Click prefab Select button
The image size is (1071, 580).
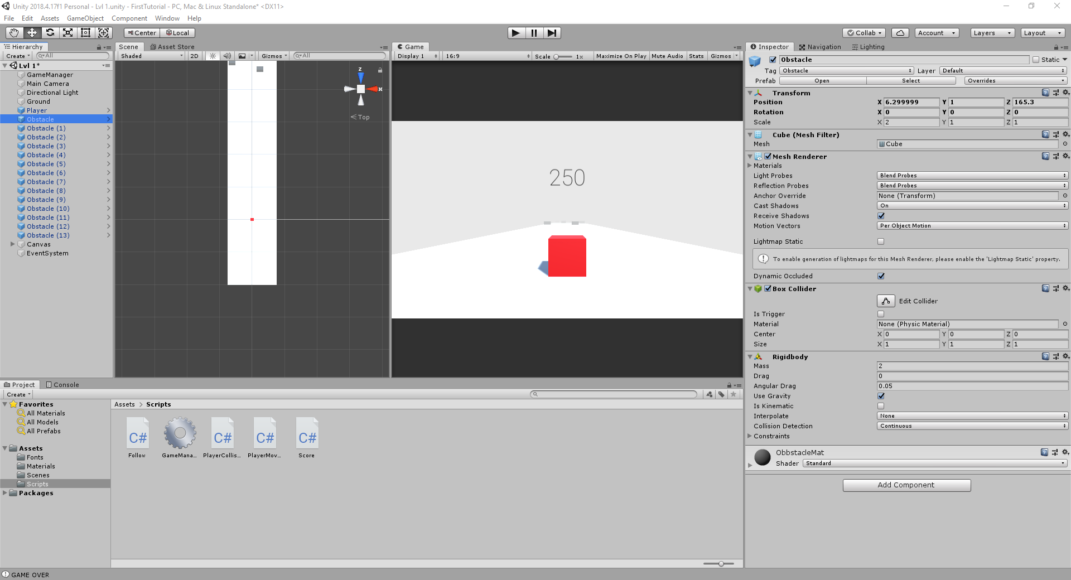(x=911, y=81)
